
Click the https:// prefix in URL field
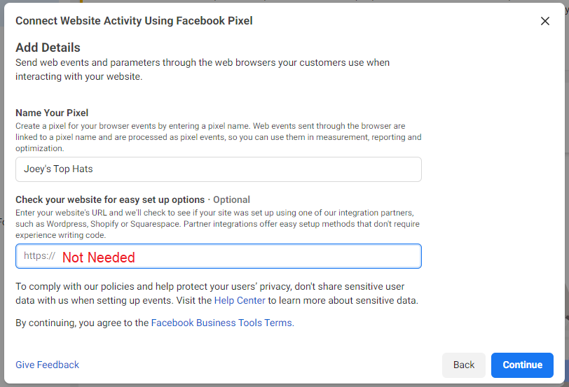39,256
